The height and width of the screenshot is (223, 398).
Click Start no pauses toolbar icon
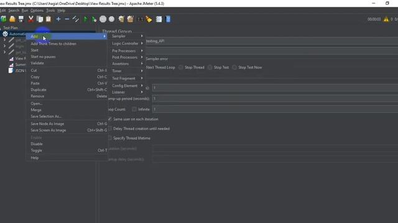pyautogui.click(x=94, y=19)
